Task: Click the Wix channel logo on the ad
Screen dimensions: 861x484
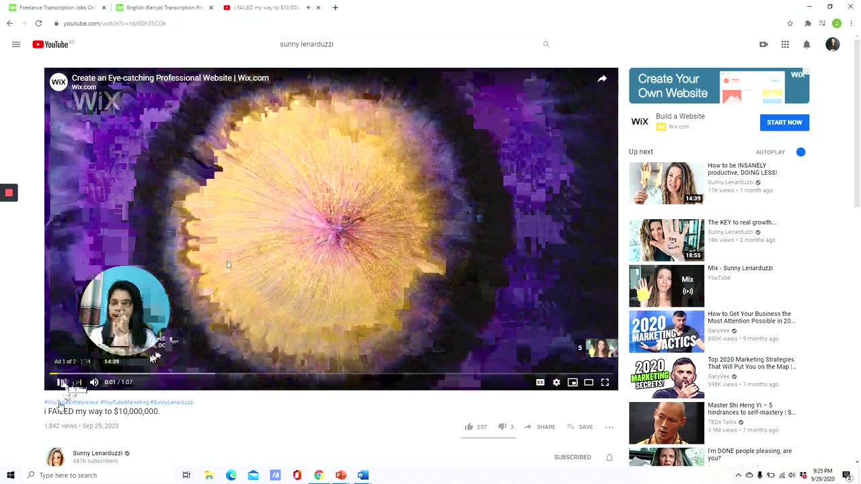Action: pyautogui.click(x=59, y=82)
